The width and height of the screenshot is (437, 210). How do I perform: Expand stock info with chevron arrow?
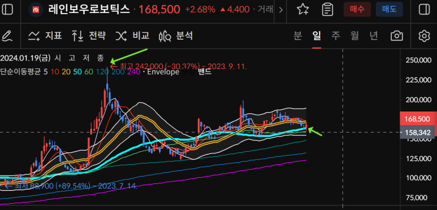[x=280, y=10]
